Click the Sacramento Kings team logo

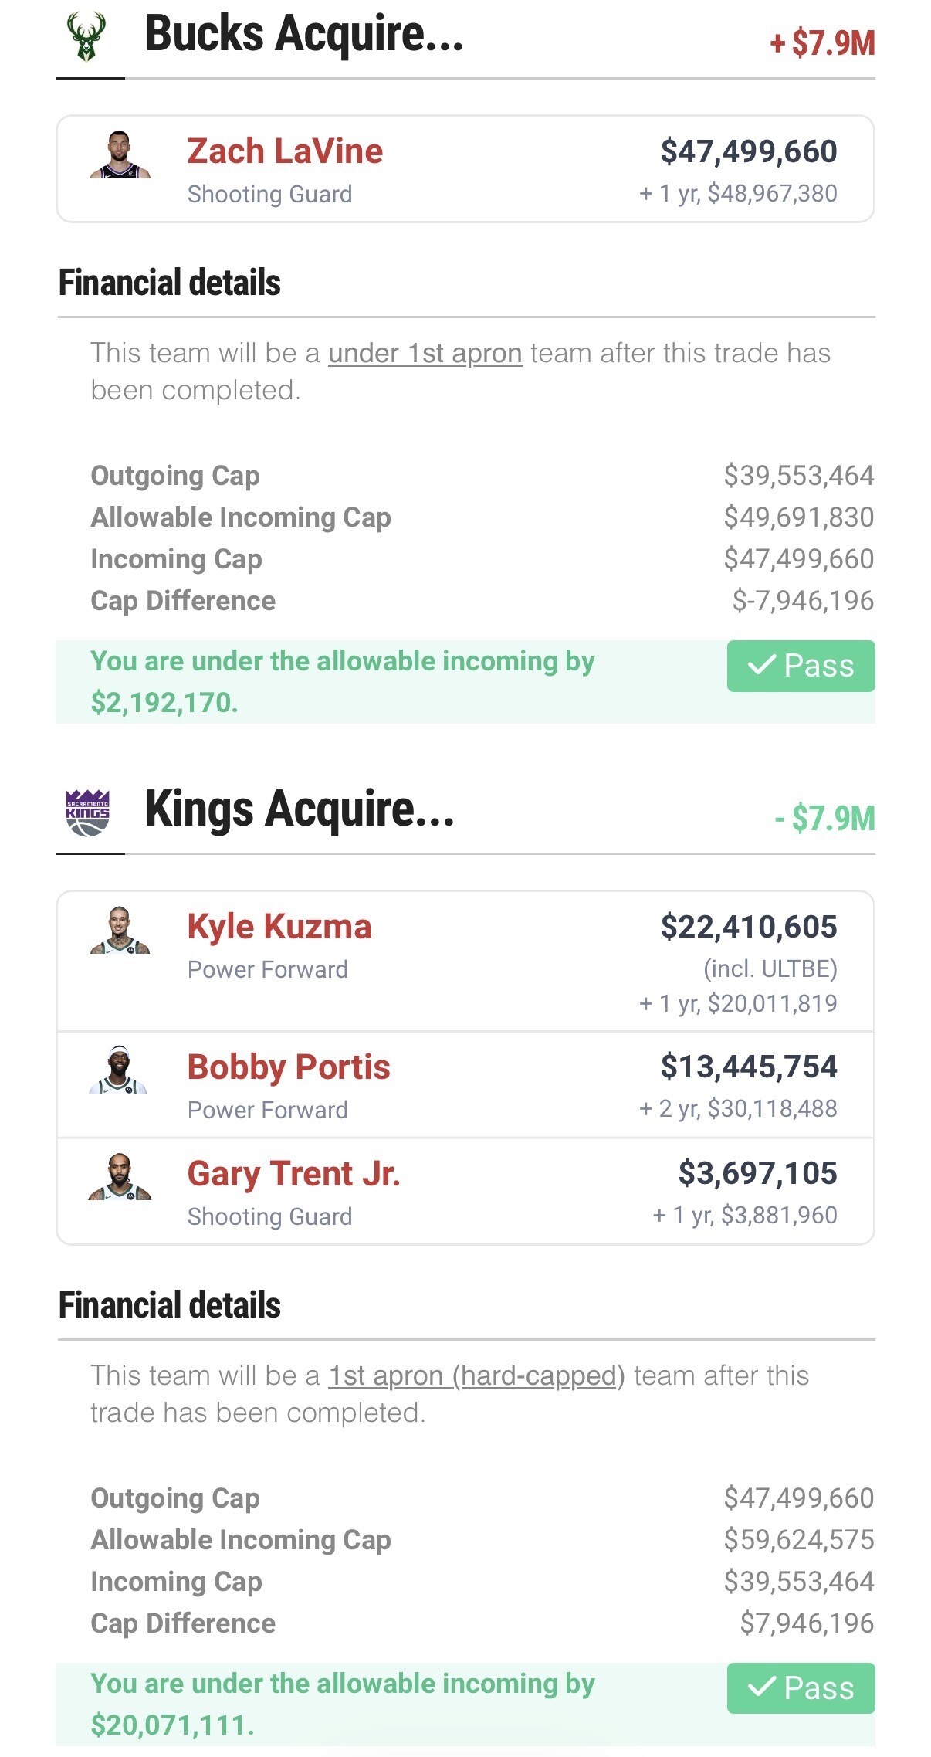tap(88, 812)
